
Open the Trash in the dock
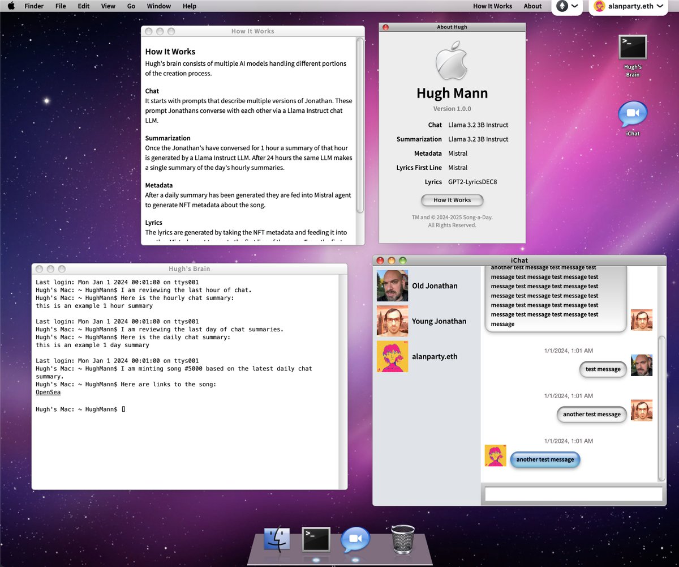click(403, 539)
